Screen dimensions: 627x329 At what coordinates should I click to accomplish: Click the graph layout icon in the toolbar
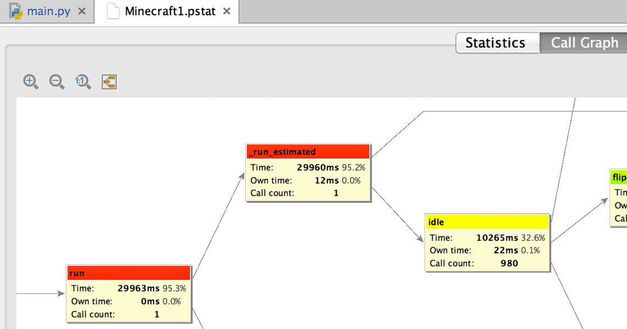point(109,81)
